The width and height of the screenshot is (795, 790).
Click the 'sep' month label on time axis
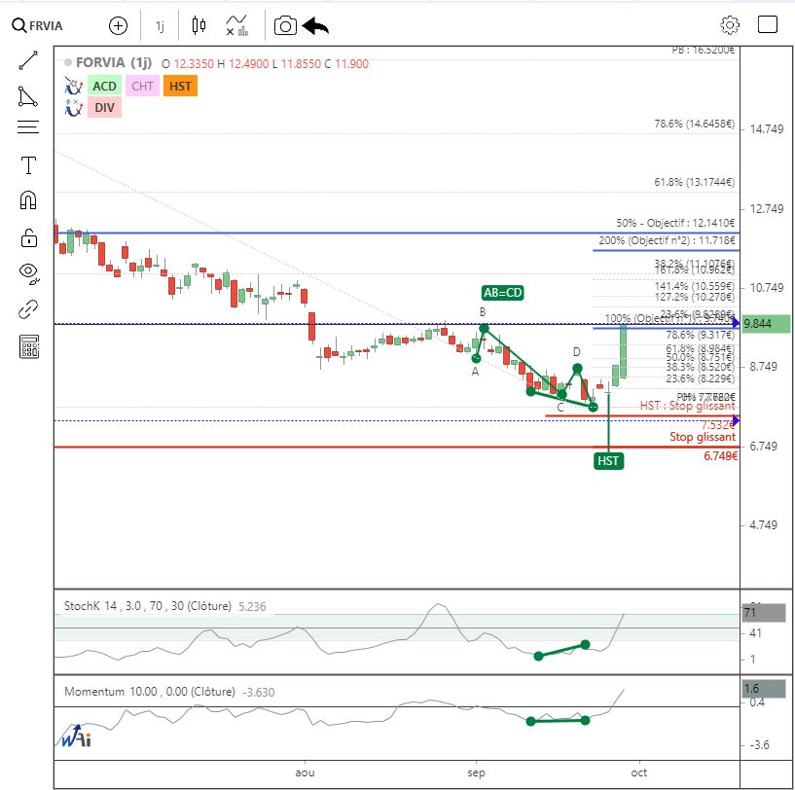[476, 772]
